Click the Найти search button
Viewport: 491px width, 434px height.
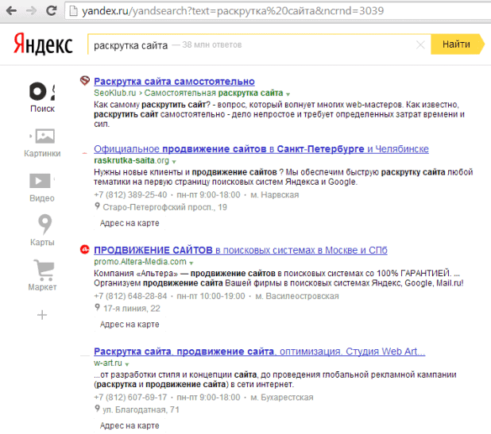tap(457, 44)
